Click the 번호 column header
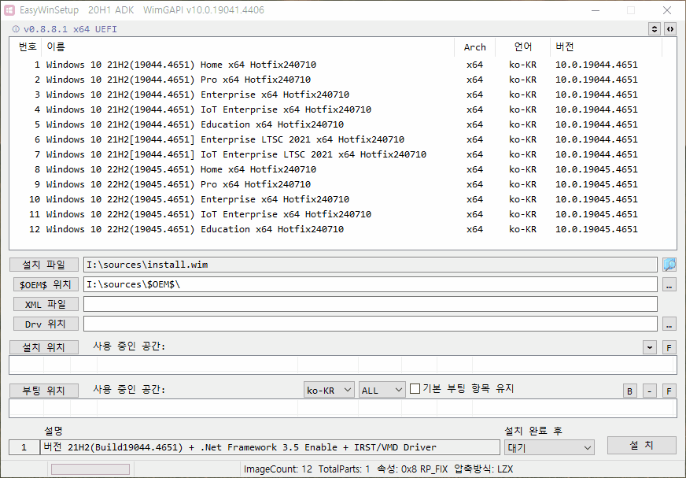The image size is (686, 478). [x=27, y=47]
